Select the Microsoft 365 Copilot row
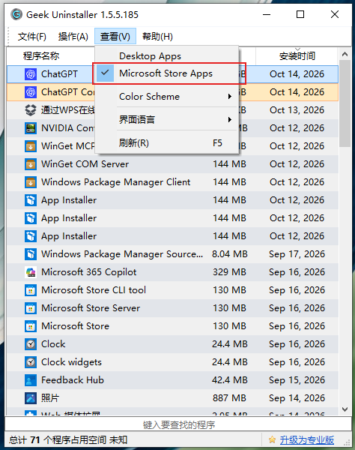 click(172, 272)
